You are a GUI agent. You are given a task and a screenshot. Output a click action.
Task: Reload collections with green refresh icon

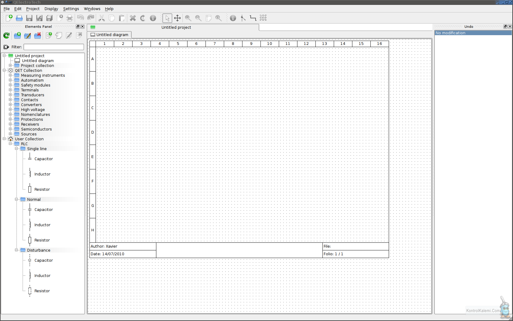(6, 36)
